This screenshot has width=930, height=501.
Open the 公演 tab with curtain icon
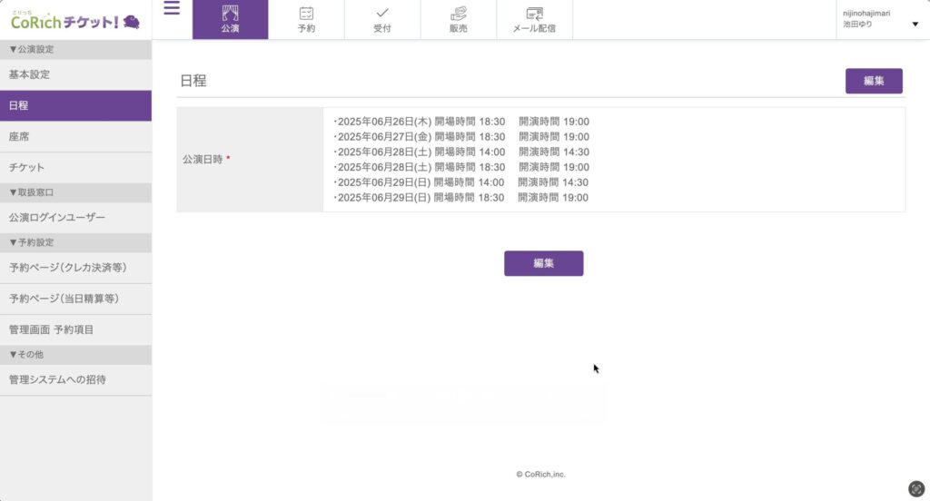pyautogui.click(x=230, y=19)
